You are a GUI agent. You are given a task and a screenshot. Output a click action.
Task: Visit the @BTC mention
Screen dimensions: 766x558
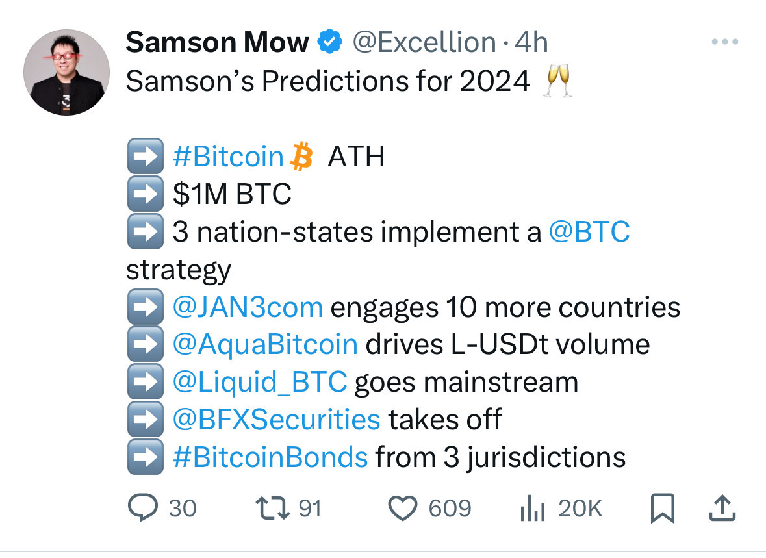(590, 232)
